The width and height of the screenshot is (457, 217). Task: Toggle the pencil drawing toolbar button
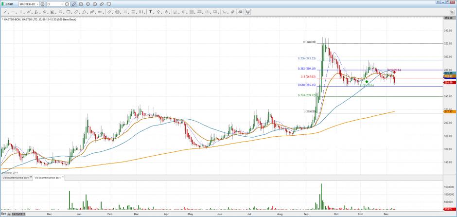pos(74,4)
